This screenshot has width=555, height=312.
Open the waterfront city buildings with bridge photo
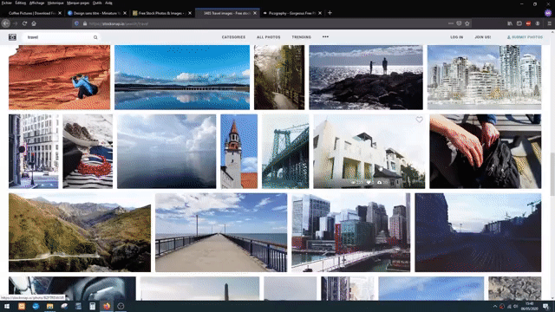(350, 232)
